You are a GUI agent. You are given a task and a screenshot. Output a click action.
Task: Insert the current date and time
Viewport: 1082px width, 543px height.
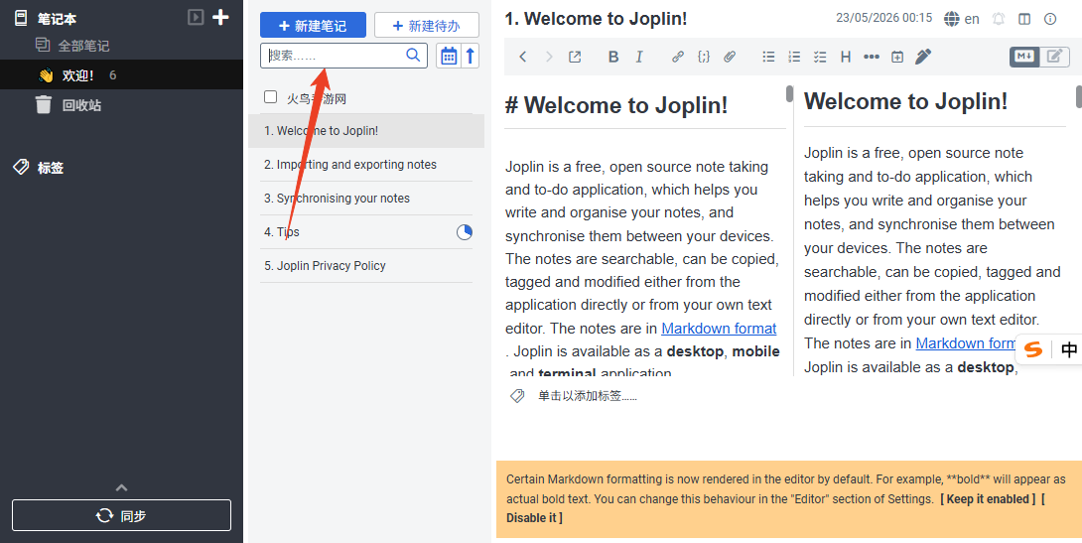(897, 58)
